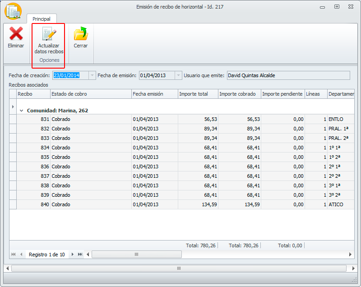Go to first record in navigator
Image resolution: width=361 pixels, height=287 pixels.
[13, 255]
